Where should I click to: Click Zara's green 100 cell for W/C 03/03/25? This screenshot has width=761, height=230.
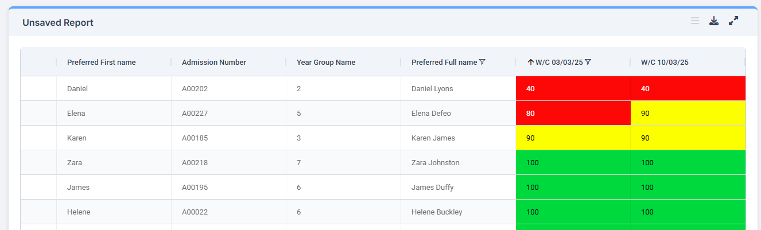click(573, 162)
